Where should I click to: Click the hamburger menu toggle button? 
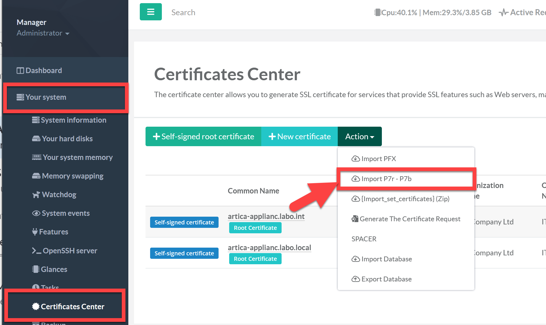[151, 12]
